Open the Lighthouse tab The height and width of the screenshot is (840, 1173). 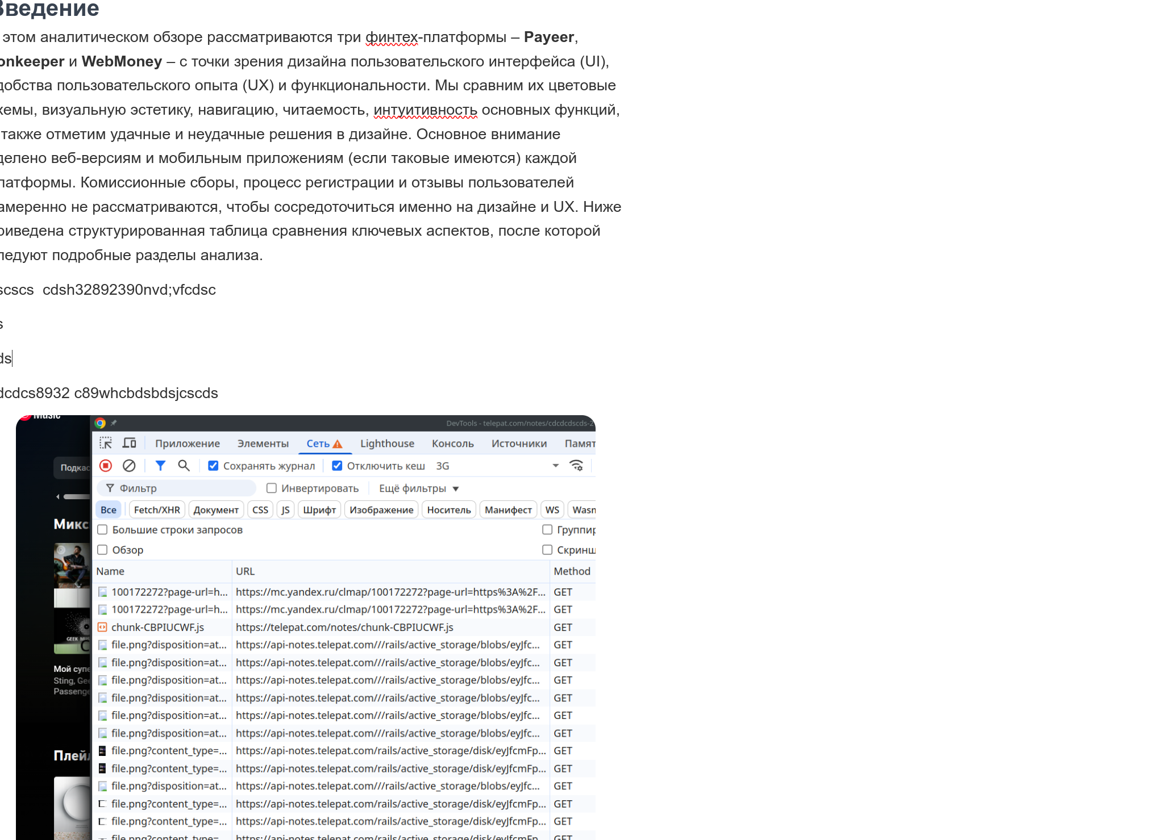pyautogui.click(x=387, y=444)
